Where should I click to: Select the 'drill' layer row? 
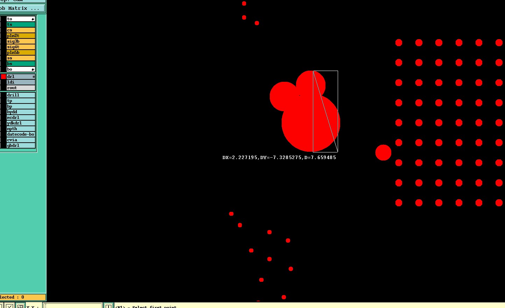click(21, 95)
